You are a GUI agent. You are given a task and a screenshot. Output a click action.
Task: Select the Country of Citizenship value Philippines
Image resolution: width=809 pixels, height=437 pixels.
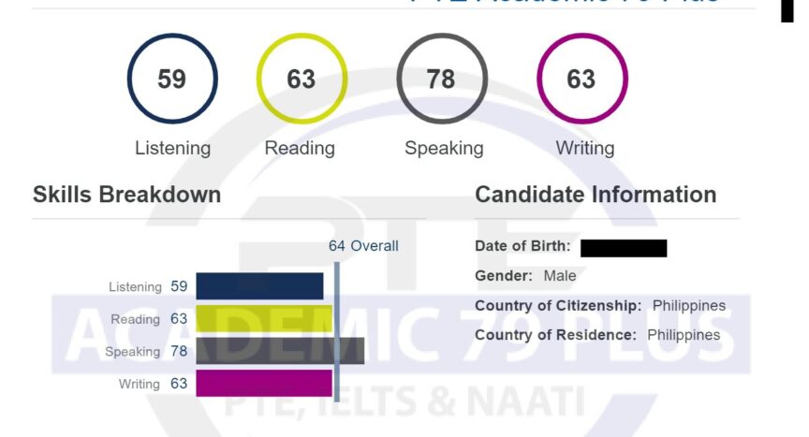[689, 306]
